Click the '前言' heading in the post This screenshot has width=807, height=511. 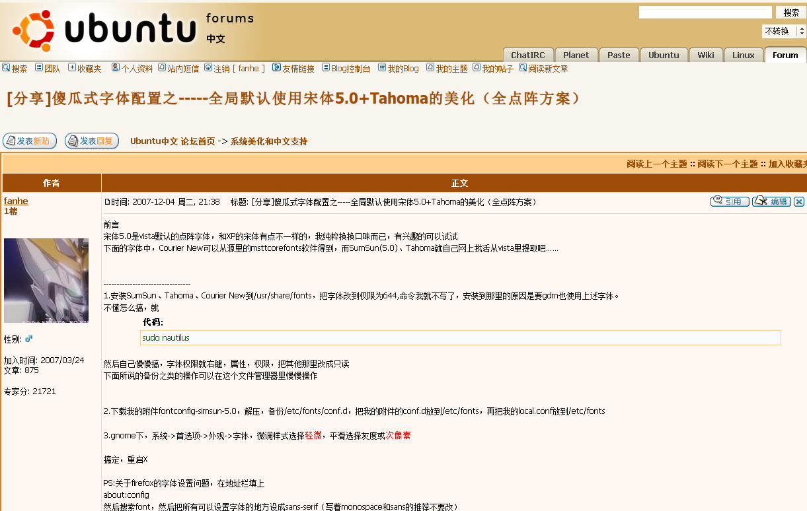[111, 224]
